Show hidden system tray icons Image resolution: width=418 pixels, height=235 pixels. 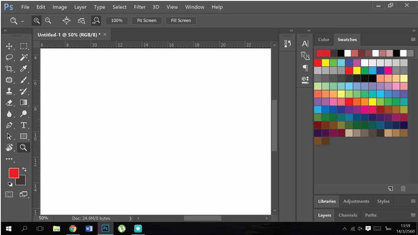(x=344, y=229)
